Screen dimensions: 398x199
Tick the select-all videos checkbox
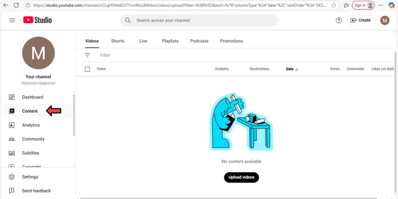pyautogui.click(x=87, y=69)
